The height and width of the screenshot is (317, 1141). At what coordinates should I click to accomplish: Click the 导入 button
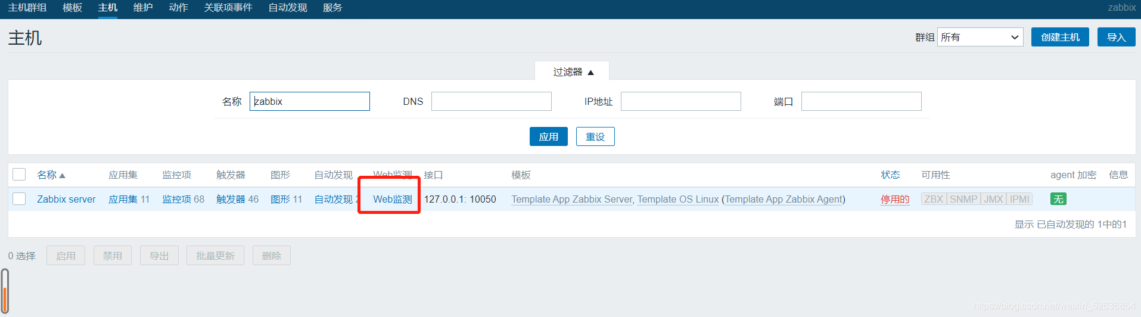[1116, 37]
